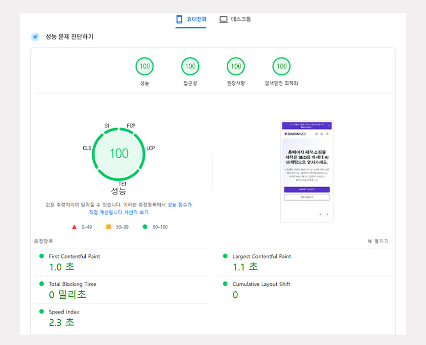Click the CLS label on the gauge

coord(87,148)
